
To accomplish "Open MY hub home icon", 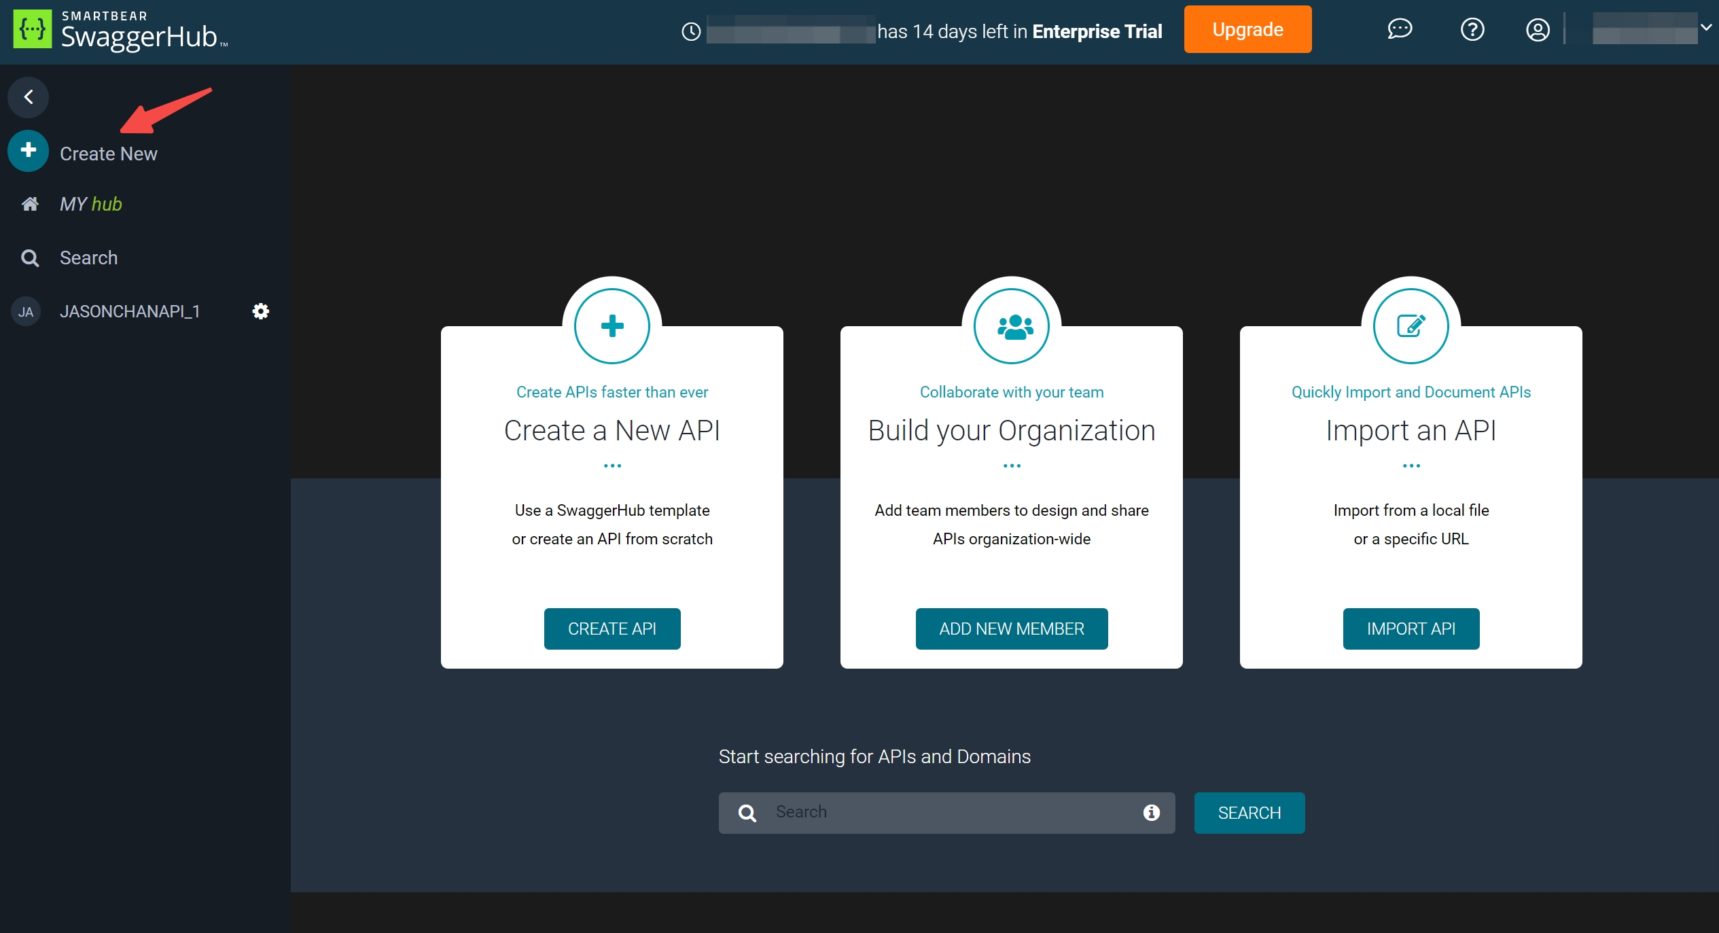I will coord(29,203).
